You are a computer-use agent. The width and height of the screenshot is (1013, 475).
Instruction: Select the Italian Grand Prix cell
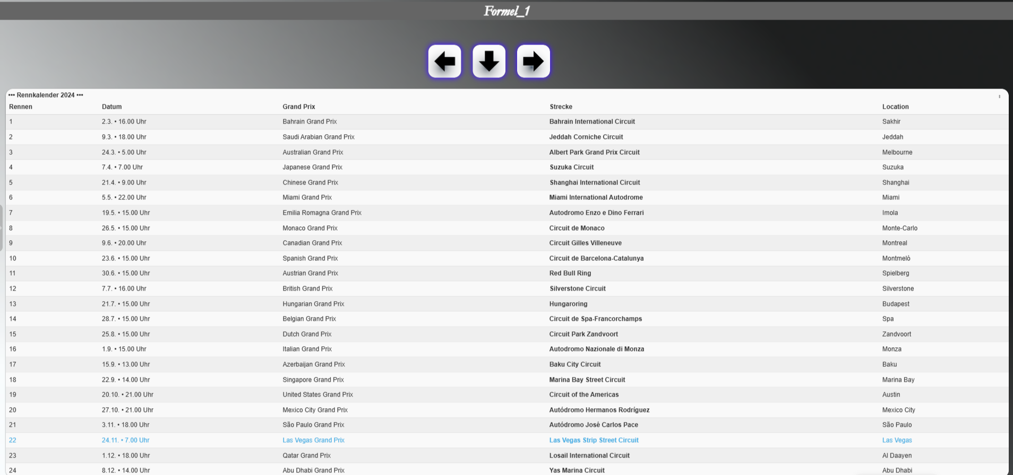307,349
